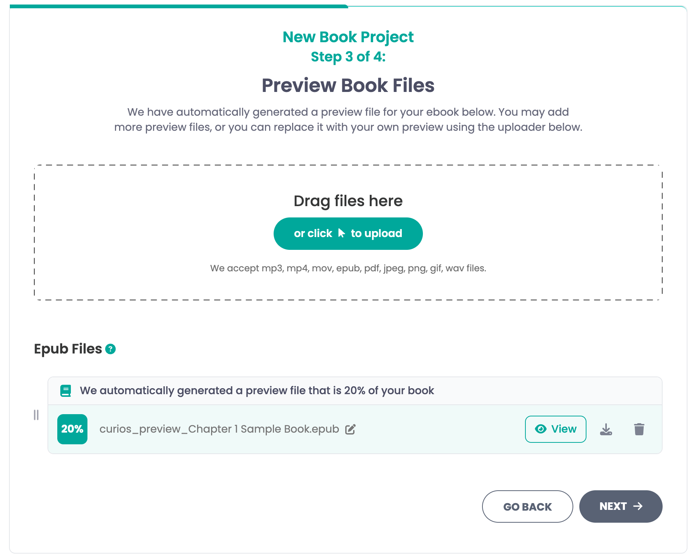Go back to the previous step
This screenshot has width=692, height=560.
[527, 506]
